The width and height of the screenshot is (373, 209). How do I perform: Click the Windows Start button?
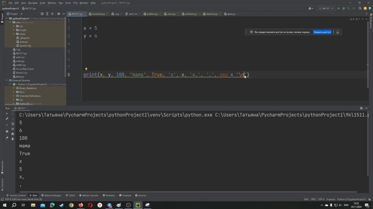pyautogui.click(x=5, y=205)
